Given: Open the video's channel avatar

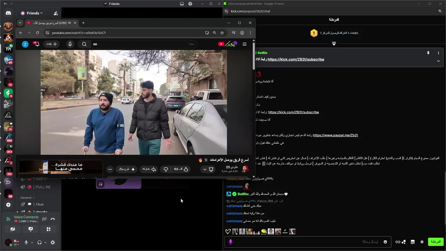Looking at the screenshot, I should tap(245, 169).
